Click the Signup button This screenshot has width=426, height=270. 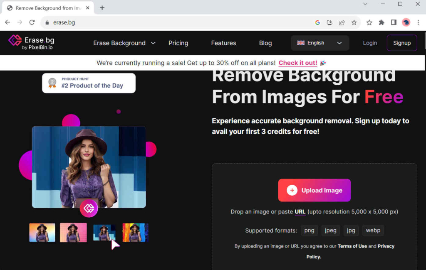(401, 43)
